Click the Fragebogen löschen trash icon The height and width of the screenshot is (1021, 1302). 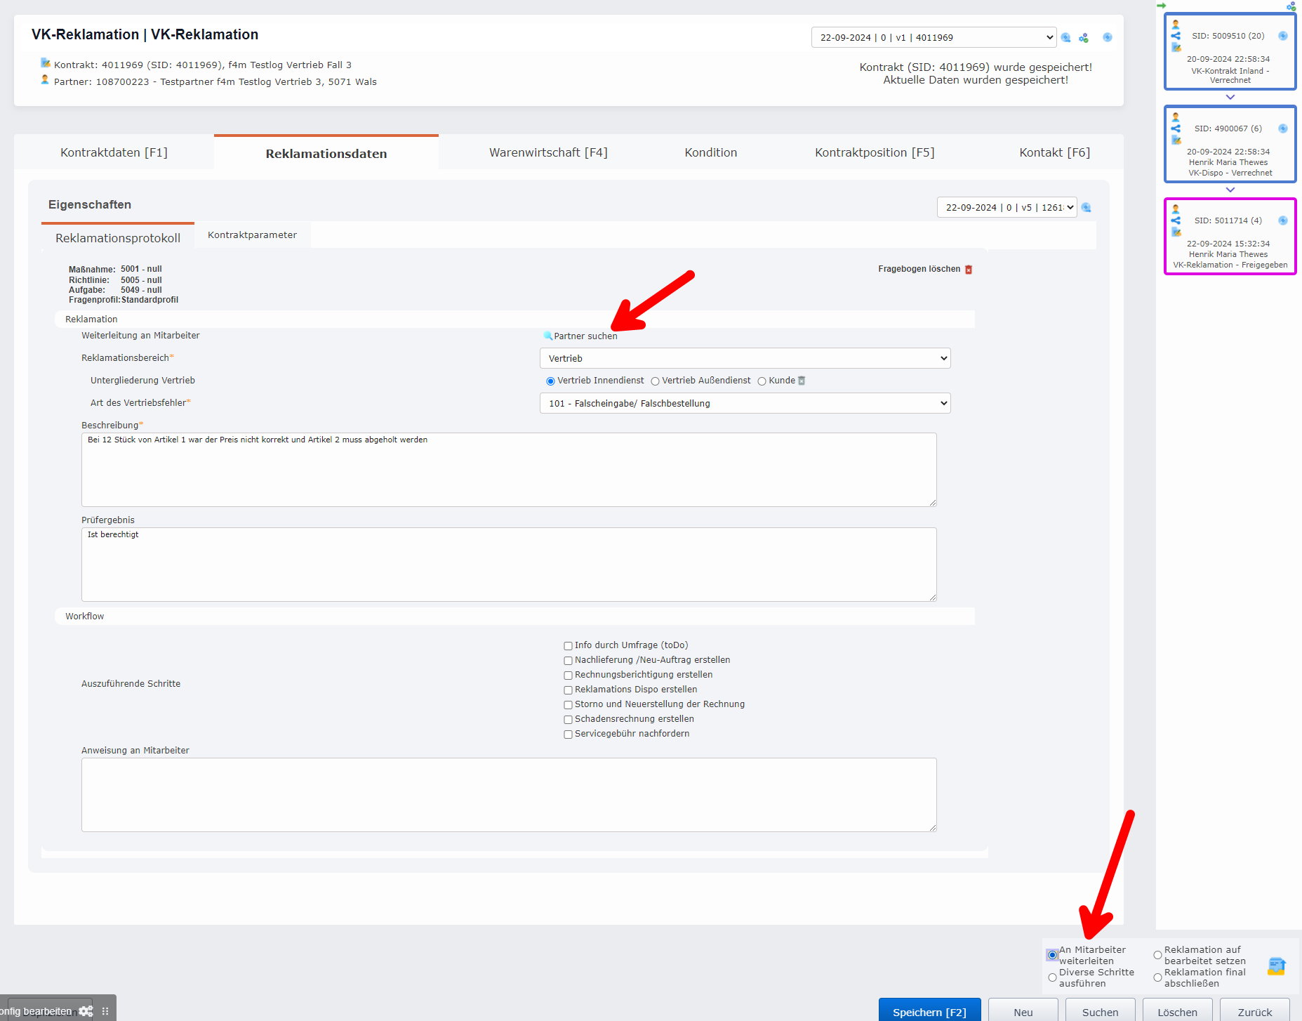[969, 270]
